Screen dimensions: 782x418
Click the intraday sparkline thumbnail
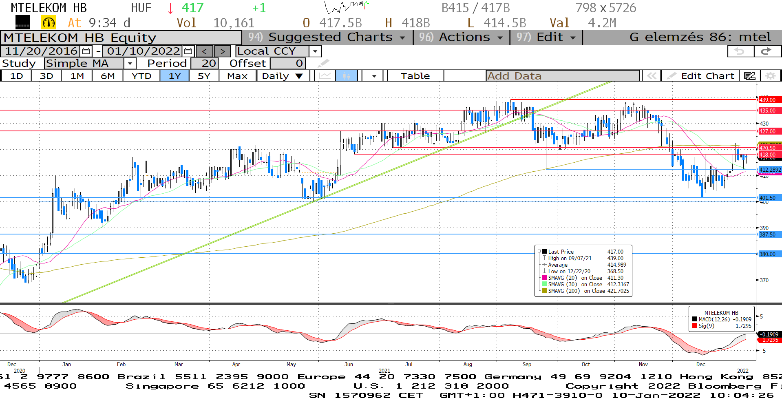346,7
